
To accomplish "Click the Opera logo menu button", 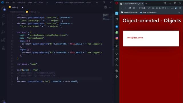I will 117,3.
